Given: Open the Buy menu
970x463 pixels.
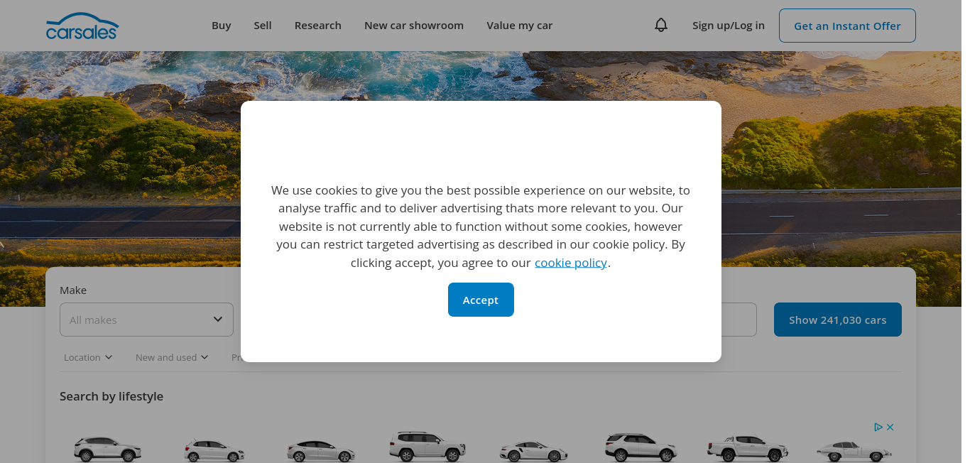Looking at the screenshot, I should (222, 26).
